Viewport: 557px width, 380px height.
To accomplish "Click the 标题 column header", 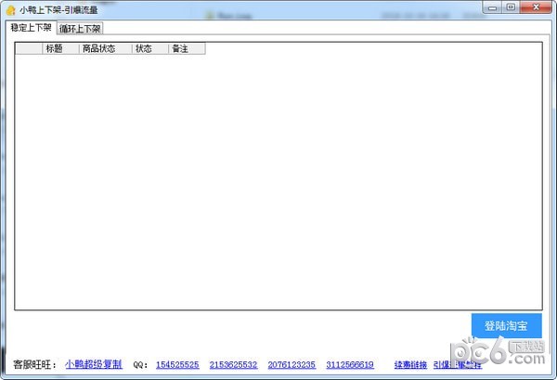I will [x=60, y=48].
